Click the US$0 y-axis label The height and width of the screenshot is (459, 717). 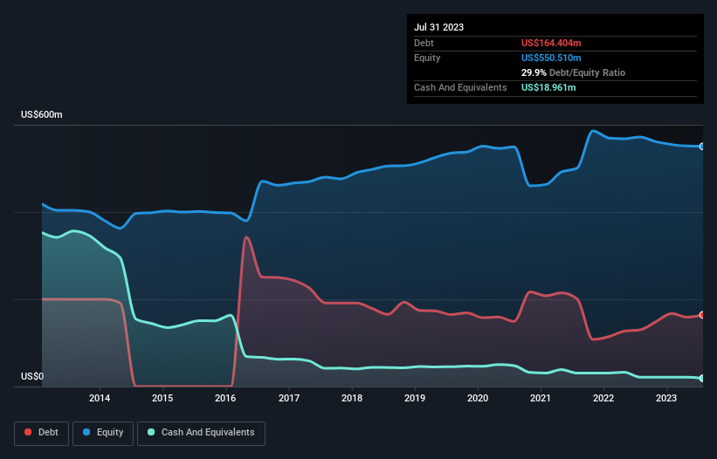[x=32, y=376]
